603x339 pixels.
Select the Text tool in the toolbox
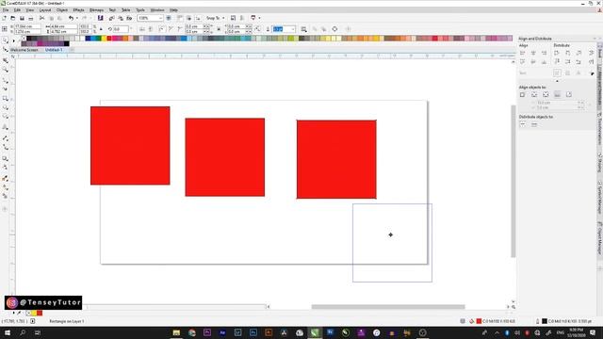(x=6, y=127)
